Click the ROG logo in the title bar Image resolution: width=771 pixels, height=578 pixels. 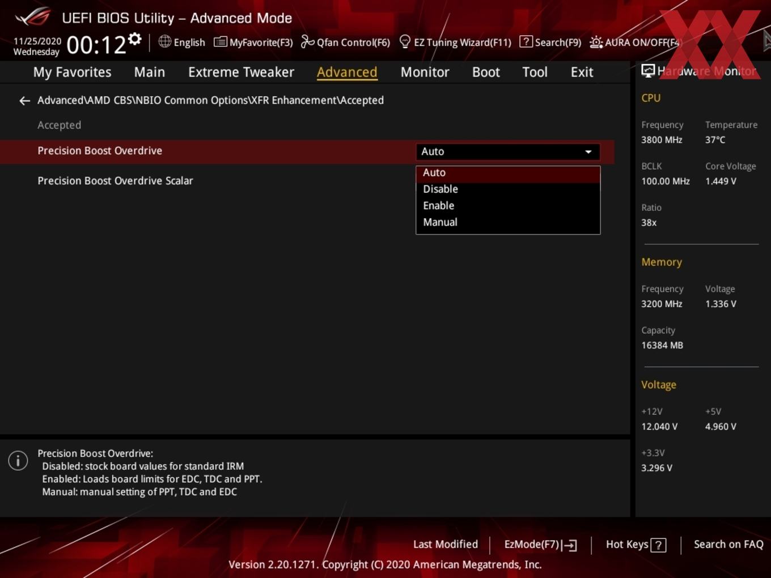pyautogui.click(x=33, y=17)
